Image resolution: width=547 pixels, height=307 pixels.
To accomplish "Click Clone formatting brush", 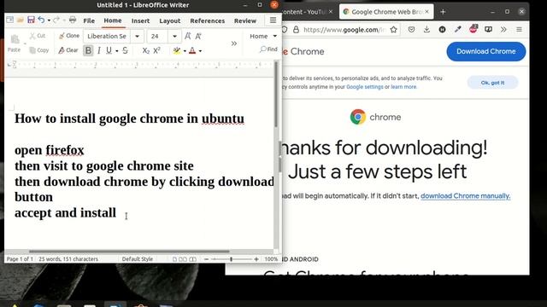I will (x=69, y=36).
